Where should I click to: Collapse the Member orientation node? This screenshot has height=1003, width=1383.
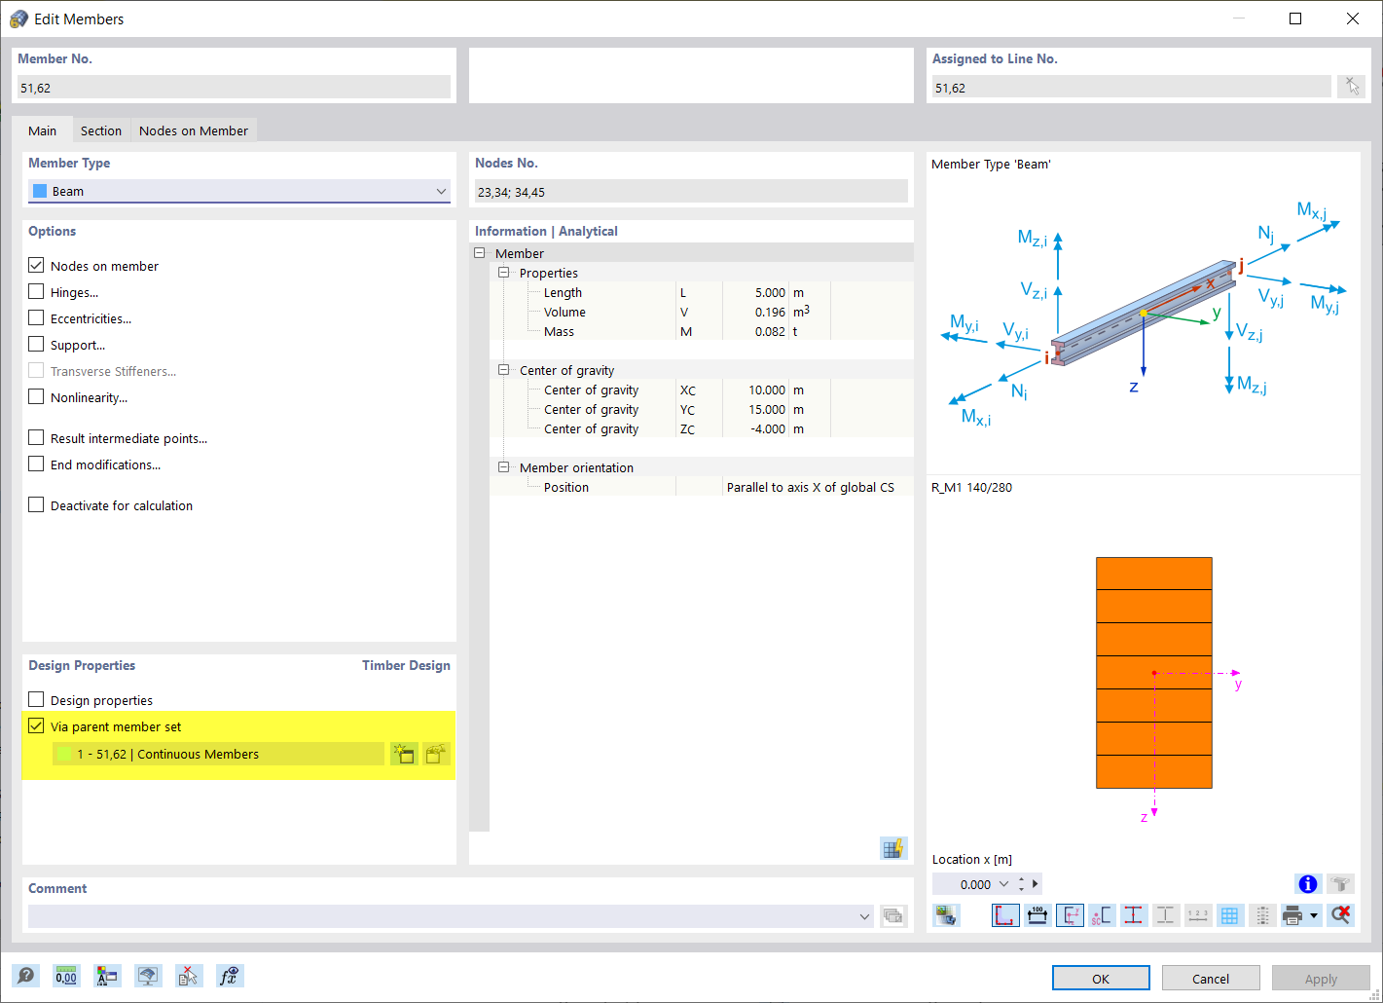tap(504, 467)
